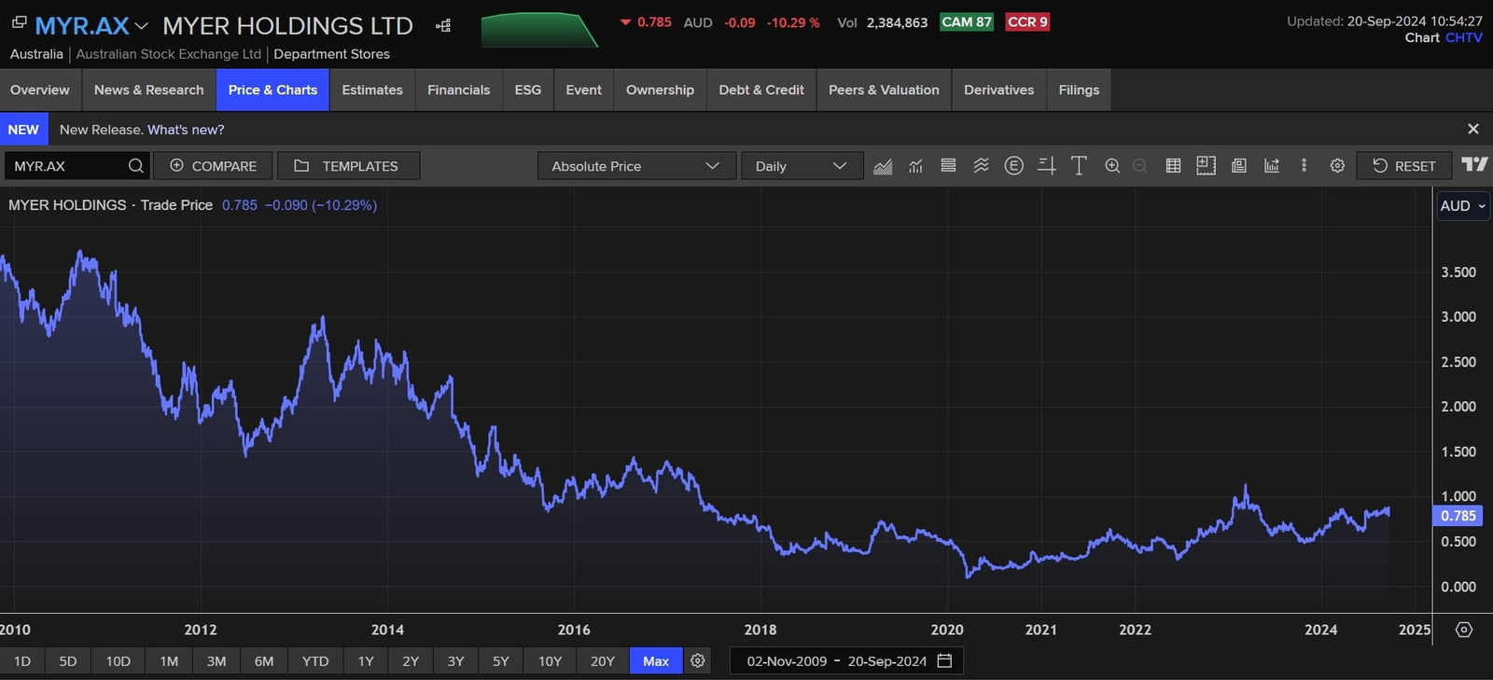Screen dimensions: 1493x680
Task: Click the mini green price sparkline
Action: point(539,30)
